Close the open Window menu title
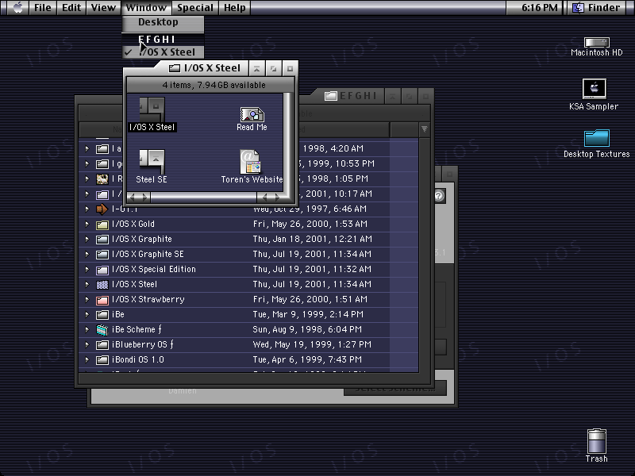635x476 pixels. point(146,8)
